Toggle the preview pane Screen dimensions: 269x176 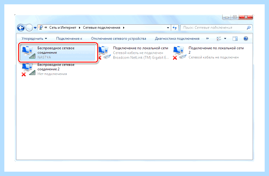pyautogui.click(x=235, y=39)
